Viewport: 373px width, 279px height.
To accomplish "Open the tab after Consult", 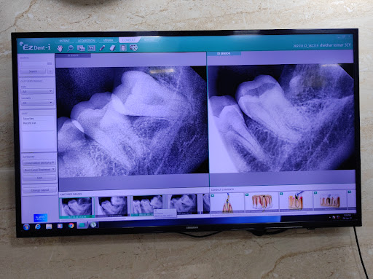I will [149, 39].
